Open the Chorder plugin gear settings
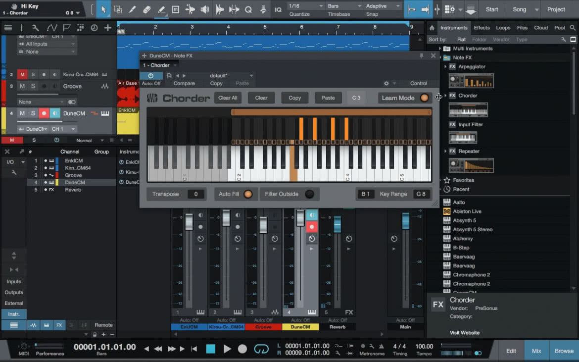579x362 pixels. (386, 84)
